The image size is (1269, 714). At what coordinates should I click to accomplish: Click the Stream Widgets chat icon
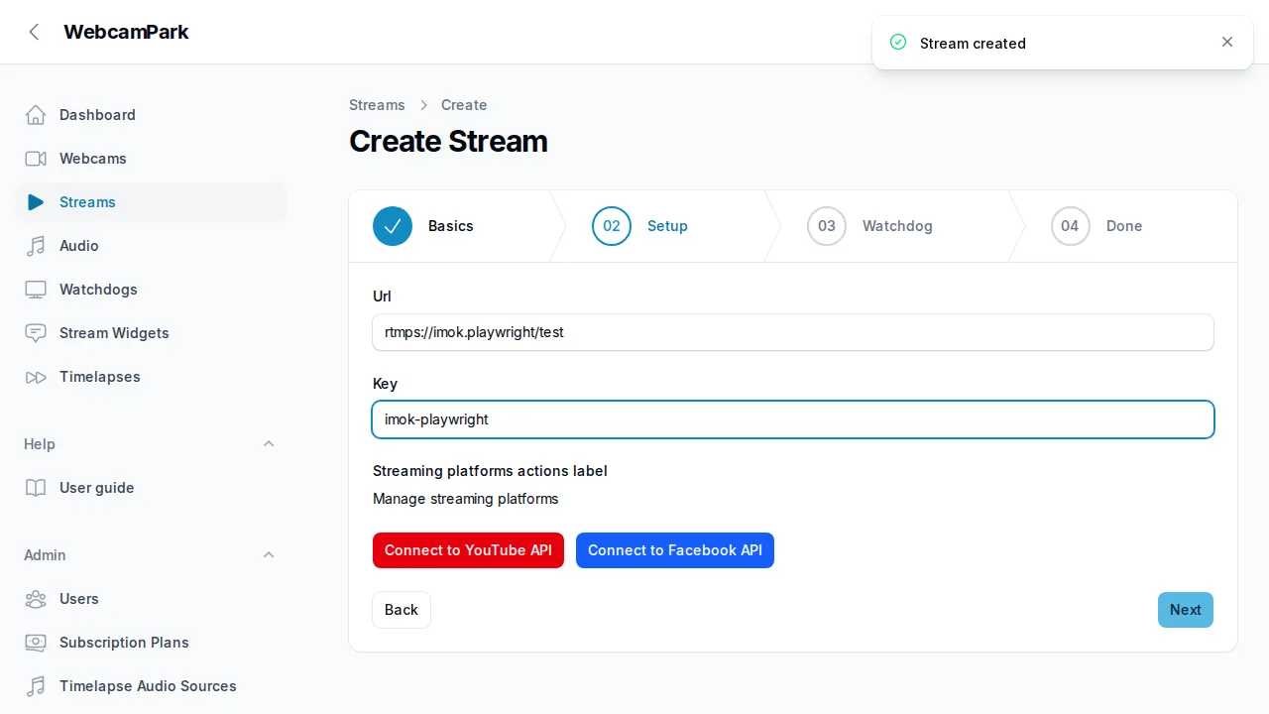(36, 333)
